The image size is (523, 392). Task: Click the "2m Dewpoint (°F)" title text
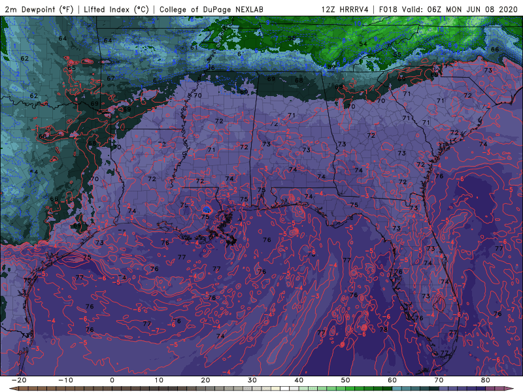[x=39, y=9]
